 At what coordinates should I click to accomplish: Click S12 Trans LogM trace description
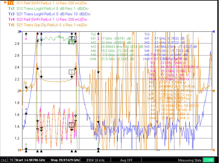[53, 9]
